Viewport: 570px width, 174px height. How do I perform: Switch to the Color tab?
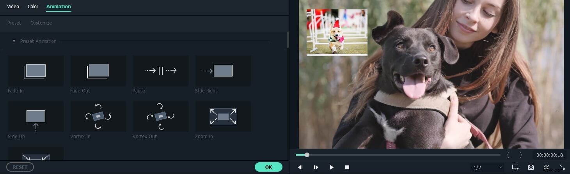pos(33,7)
